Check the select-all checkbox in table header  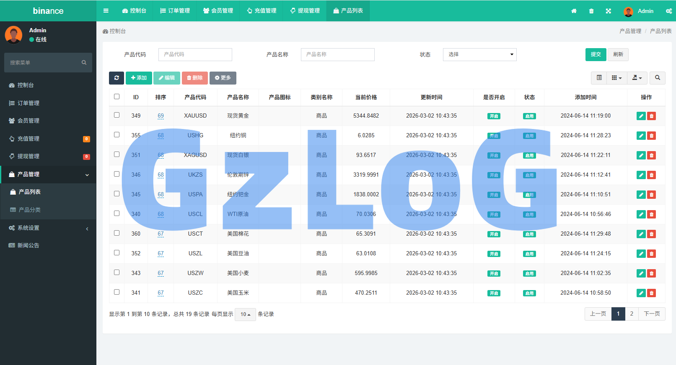117,97
